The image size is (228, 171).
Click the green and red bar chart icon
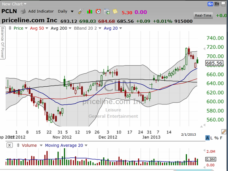coord(90,11)
